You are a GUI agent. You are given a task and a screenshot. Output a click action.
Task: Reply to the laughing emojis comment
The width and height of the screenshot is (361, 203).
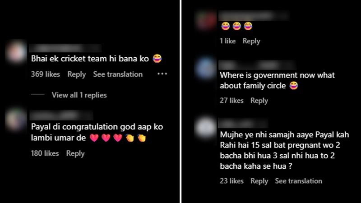point(251,41)
